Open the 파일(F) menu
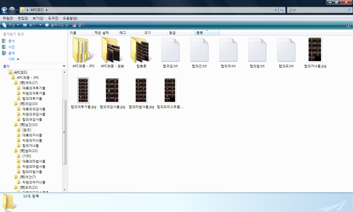 (8, 18)
